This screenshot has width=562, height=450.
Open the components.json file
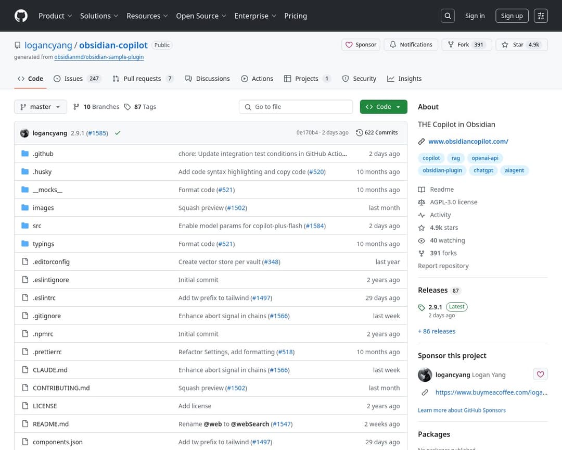[x=58, y=442]
